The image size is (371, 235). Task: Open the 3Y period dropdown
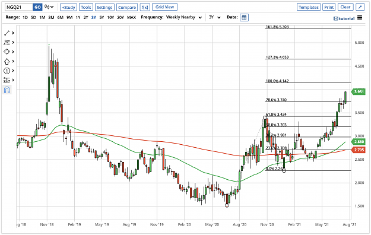pos(215,17)
